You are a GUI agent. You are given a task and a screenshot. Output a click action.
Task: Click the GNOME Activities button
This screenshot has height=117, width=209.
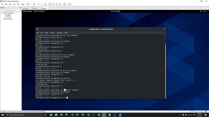pos(28,11)
